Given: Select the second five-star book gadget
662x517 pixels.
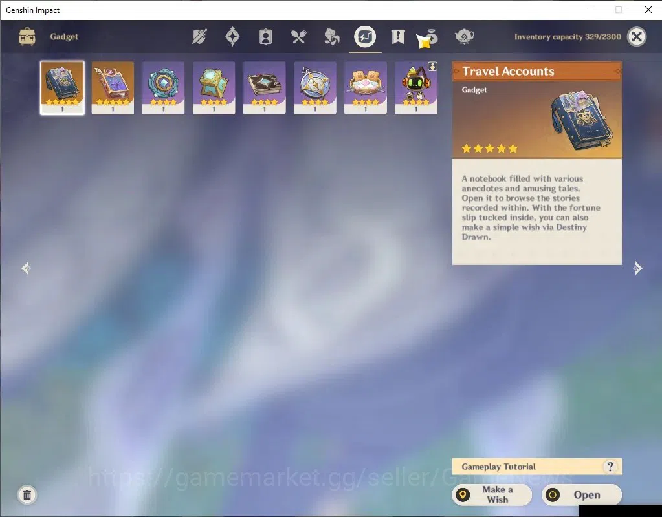Looking at the screenshot, I should point(113,88).
